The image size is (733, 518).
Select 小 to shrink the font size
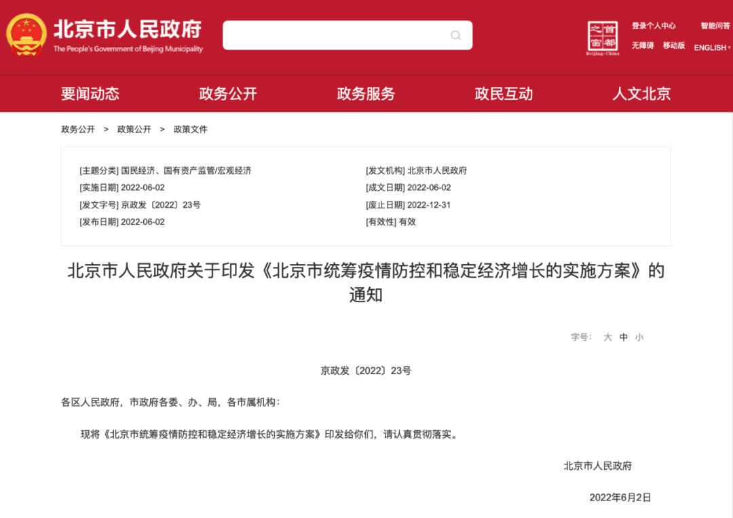639,337
